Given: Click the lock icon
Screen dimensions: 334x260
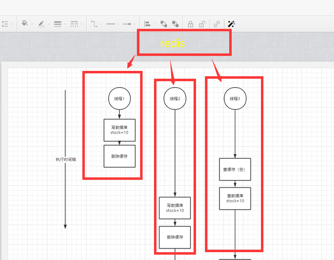Looking at the screenshot, I should pos(190,24).
